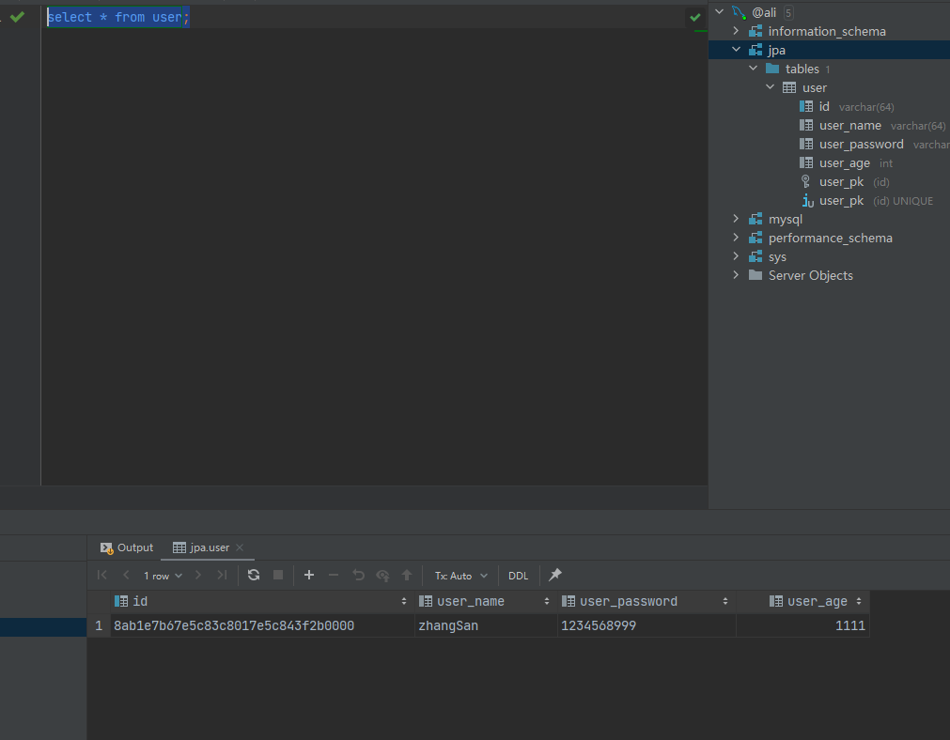Expand the performance_schema node
This screenshot has width=950, height=740.
(736, 237)
